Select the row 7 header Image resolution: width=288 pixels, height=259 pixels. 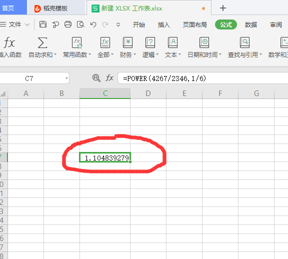[x=3, y=157]
